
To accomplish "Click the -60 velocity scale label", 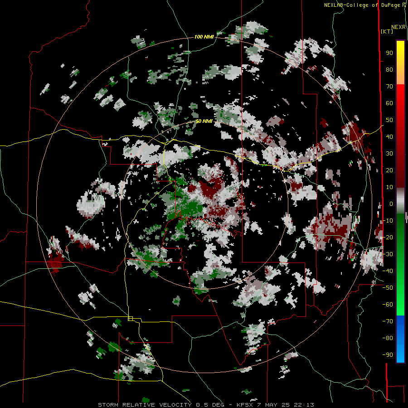I will [388, 305].
